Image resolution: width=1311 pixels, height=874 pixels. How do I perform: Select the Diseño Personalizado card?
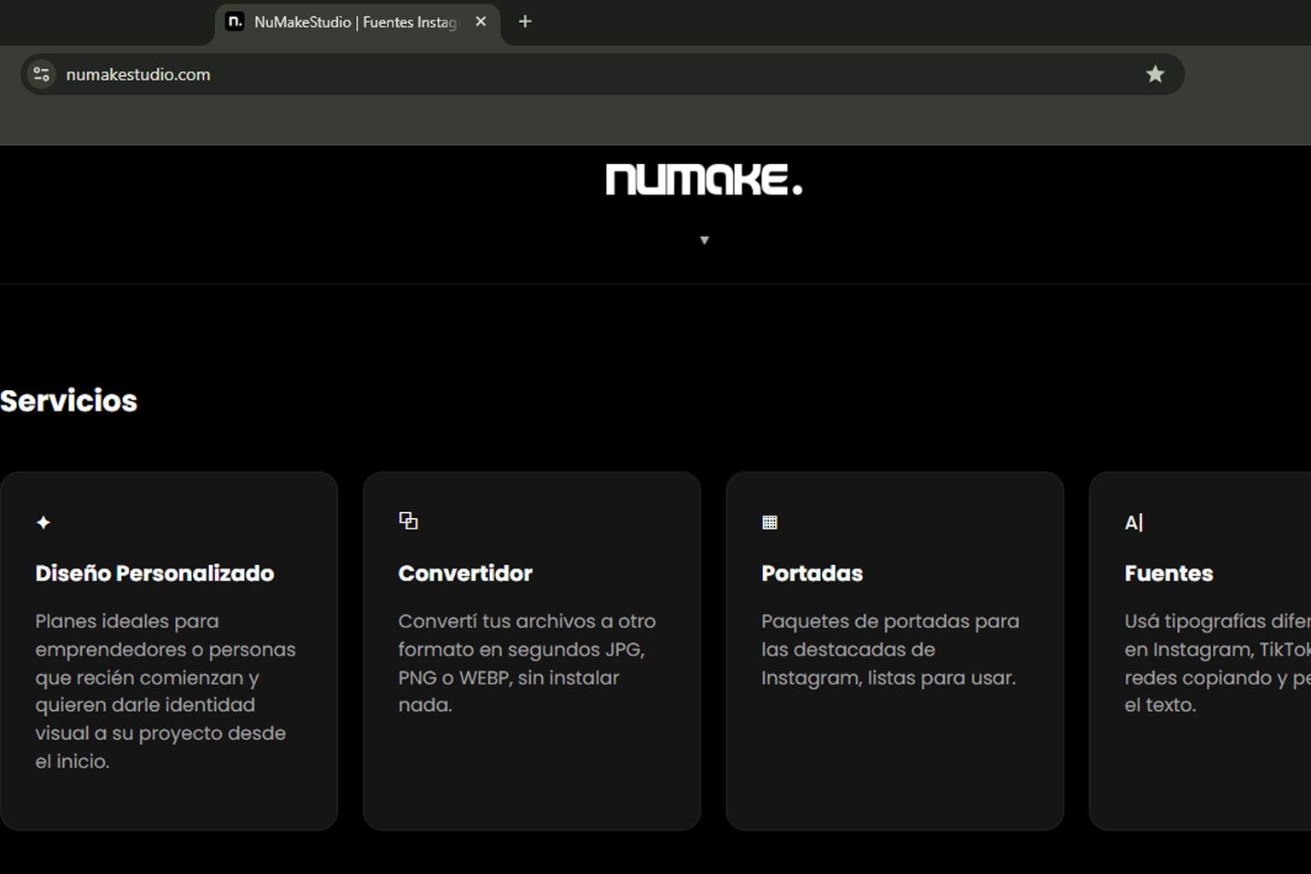click(168, 649)
